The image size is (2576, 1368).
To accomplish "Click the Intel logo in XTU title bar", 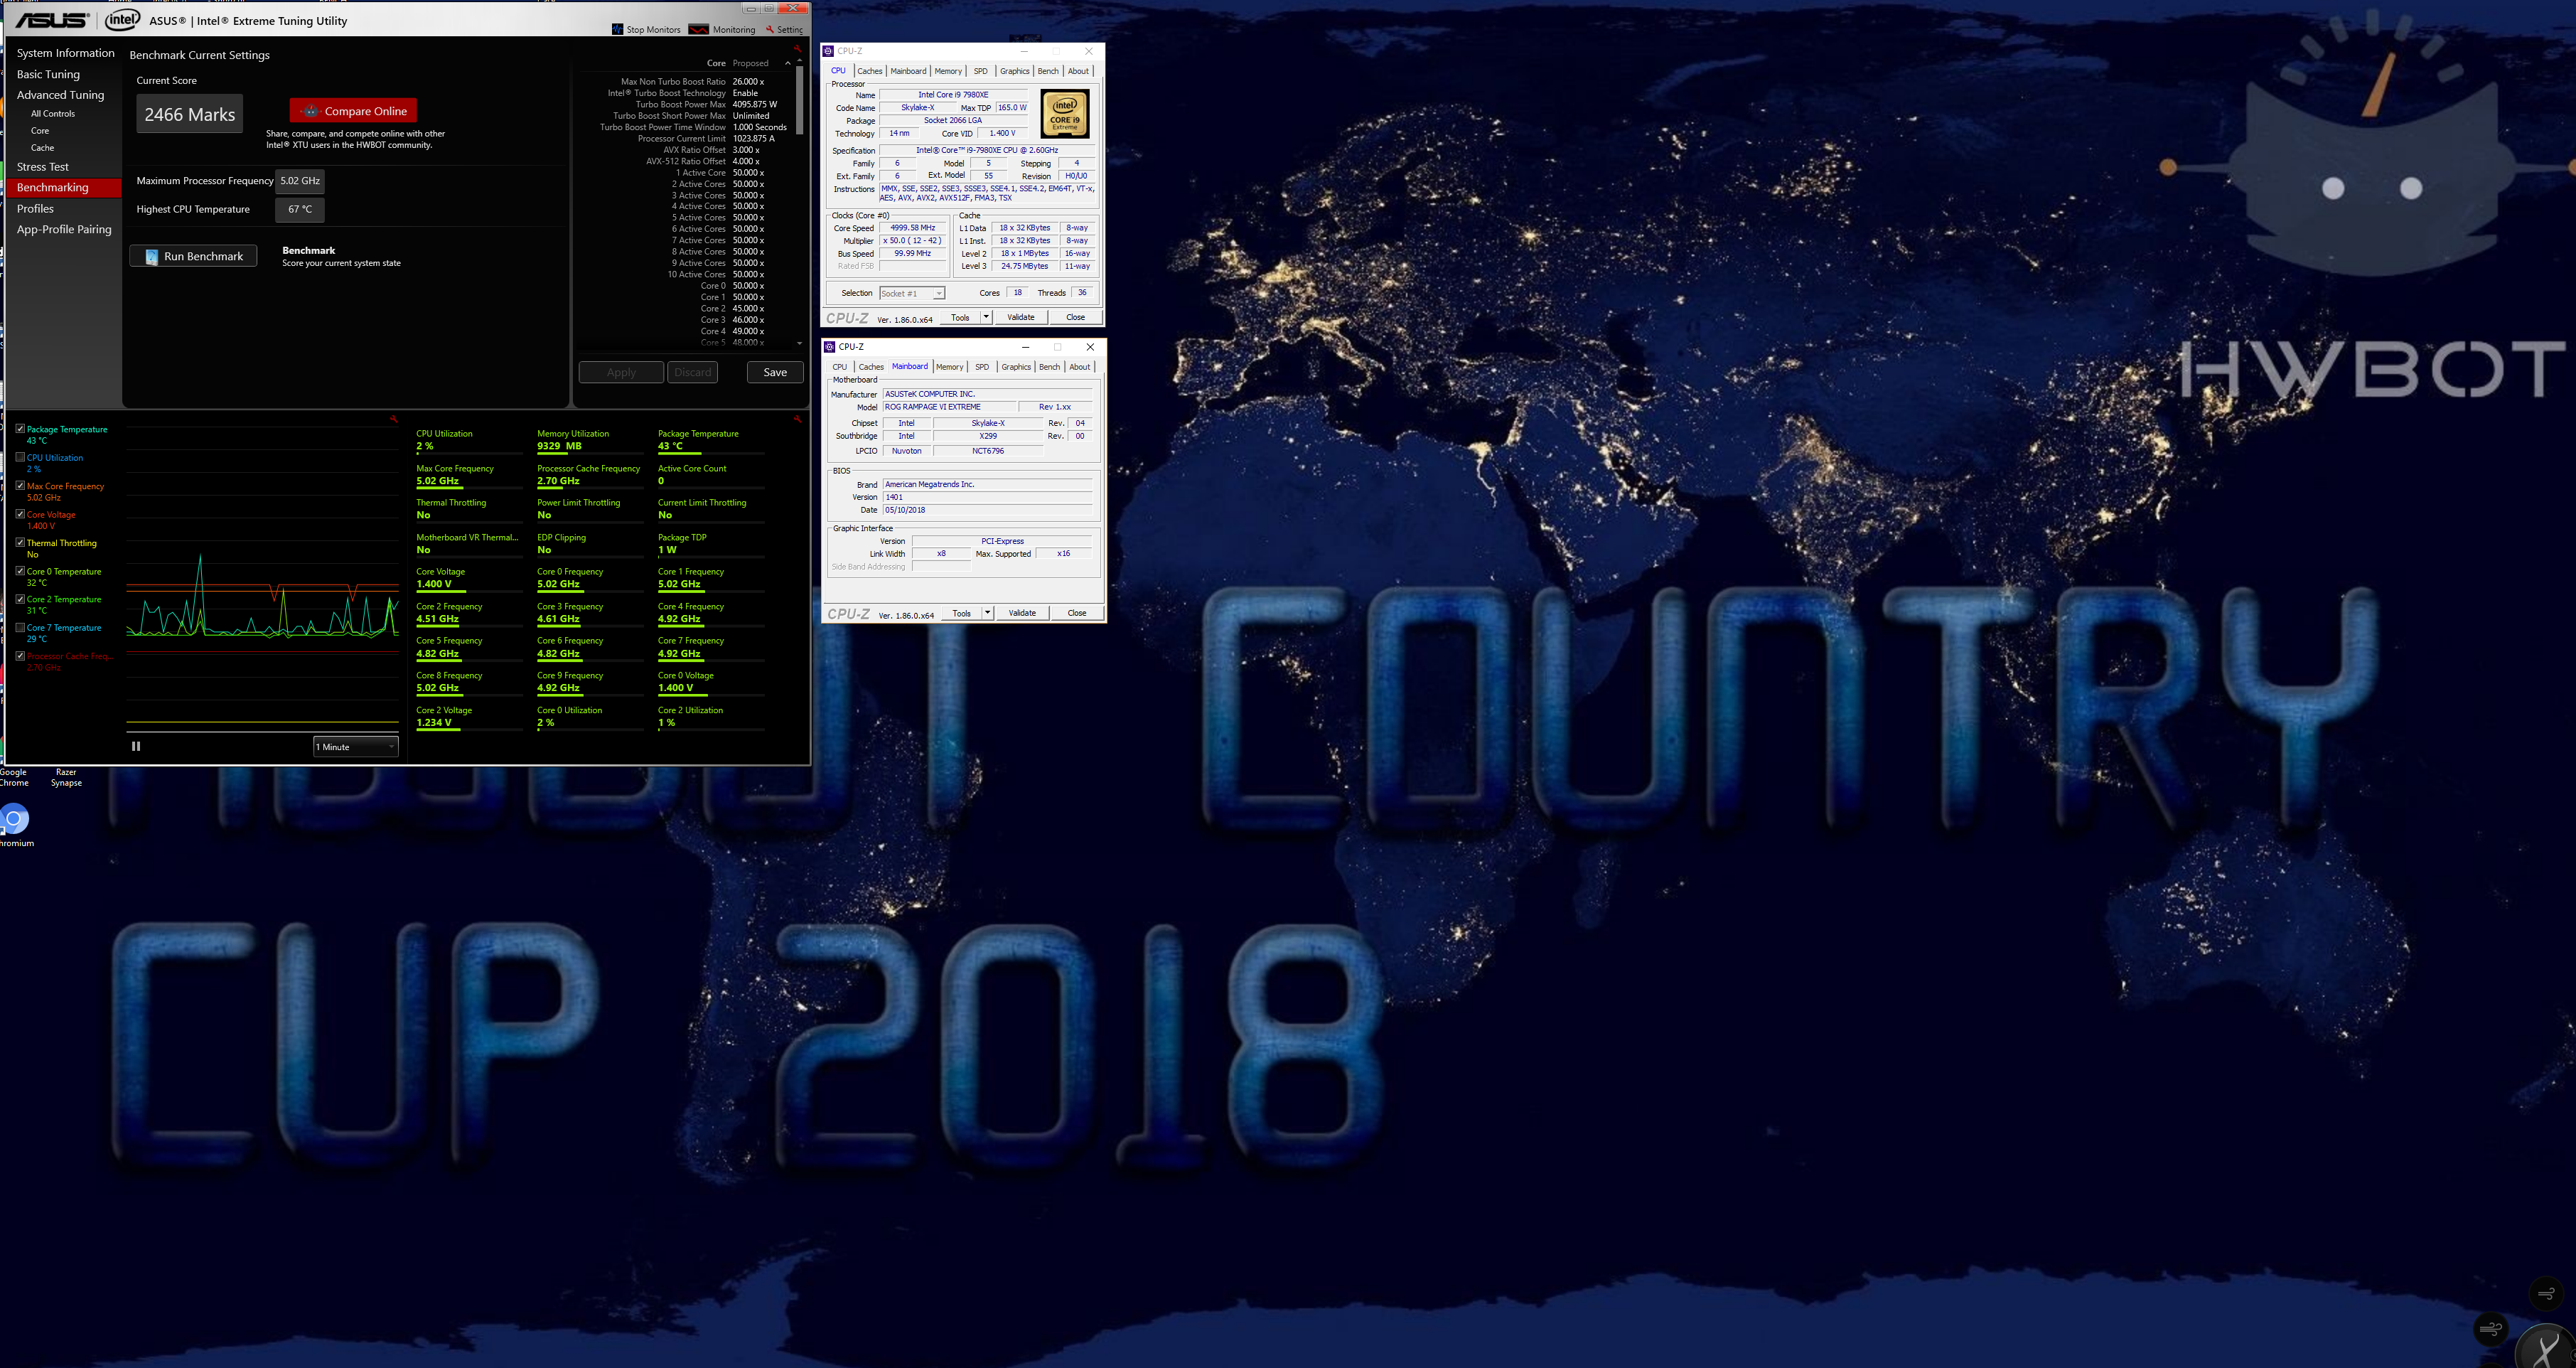I will click(123, 20).
